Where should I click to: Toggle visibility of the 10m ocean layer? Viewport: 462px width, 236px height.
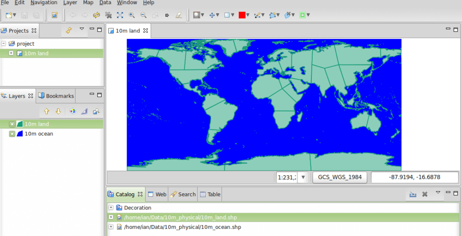point(12,134)
